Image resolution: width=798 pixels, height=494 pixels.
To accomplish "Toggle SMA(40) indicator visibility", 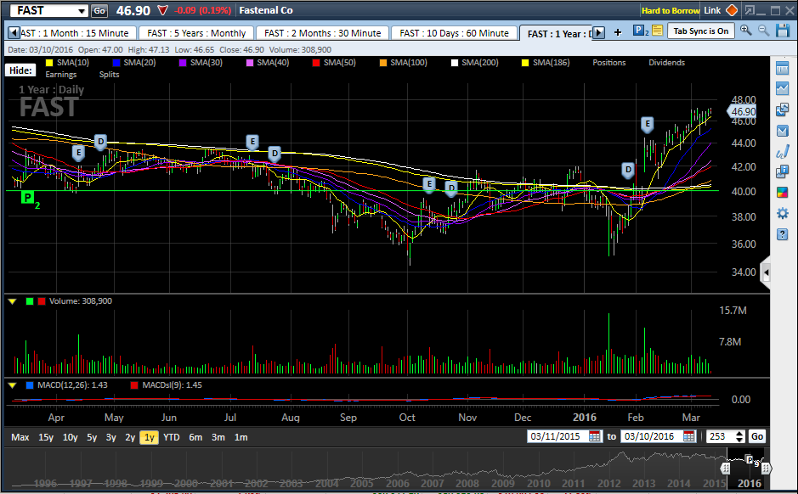I will 267,63.
